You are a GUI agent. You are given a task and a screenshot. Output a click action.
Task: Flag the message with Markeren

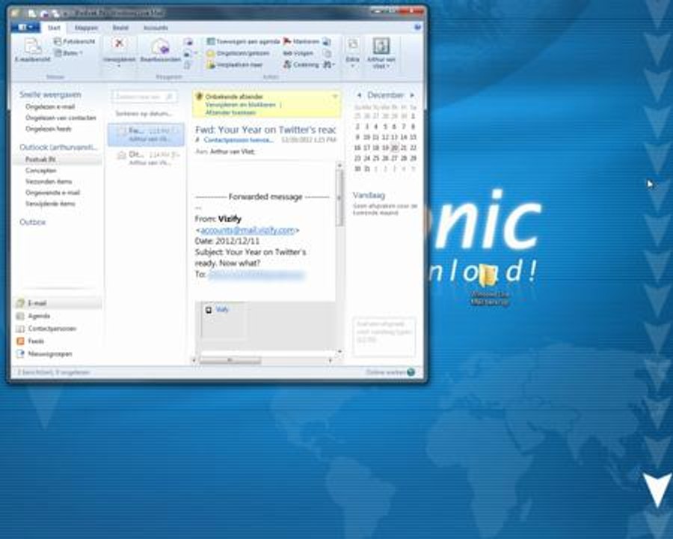(301, 41)
